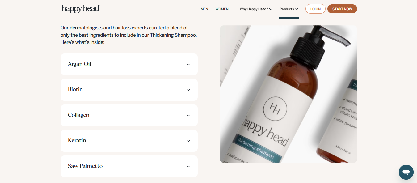Click the Saw Palmetto chevron arrow
The width and height of the screenshot is (417, 183).
188,166
